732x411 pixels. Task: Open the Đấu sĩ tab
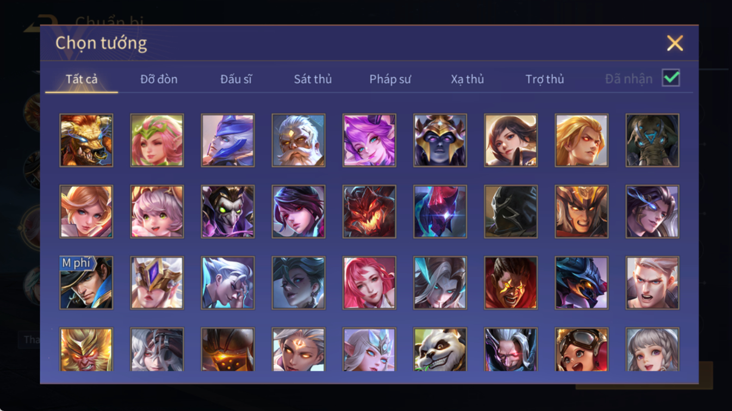[x=236, y=79]
